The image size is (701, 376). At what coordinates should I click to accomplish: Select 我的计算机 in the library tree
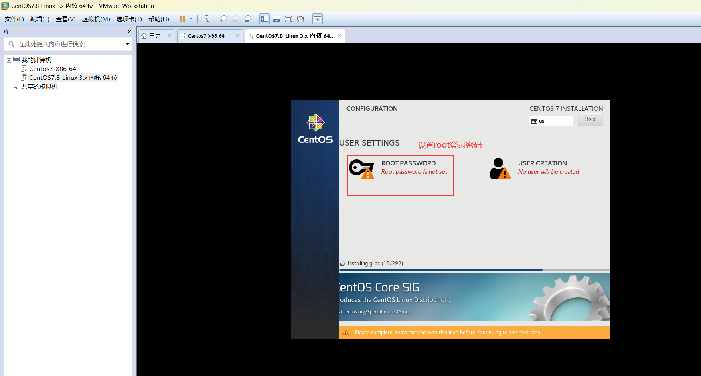point(36,60)
